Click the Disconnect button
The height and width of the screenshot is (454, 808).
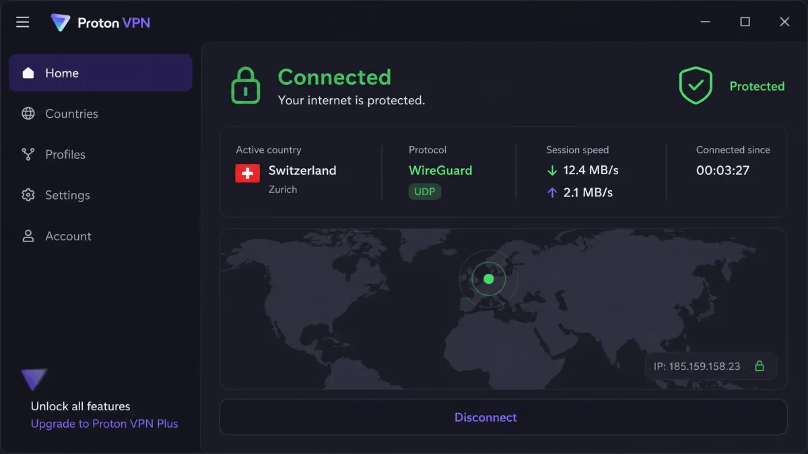coord(503,417)
